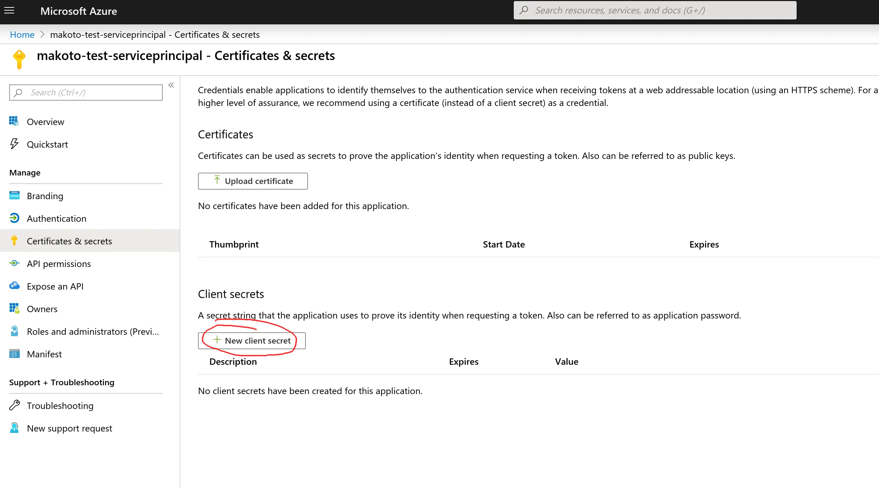This screenshot has width=879, height=488.
Task: Click the Quickstart lightning icon
Action: (x=14, y=144)
